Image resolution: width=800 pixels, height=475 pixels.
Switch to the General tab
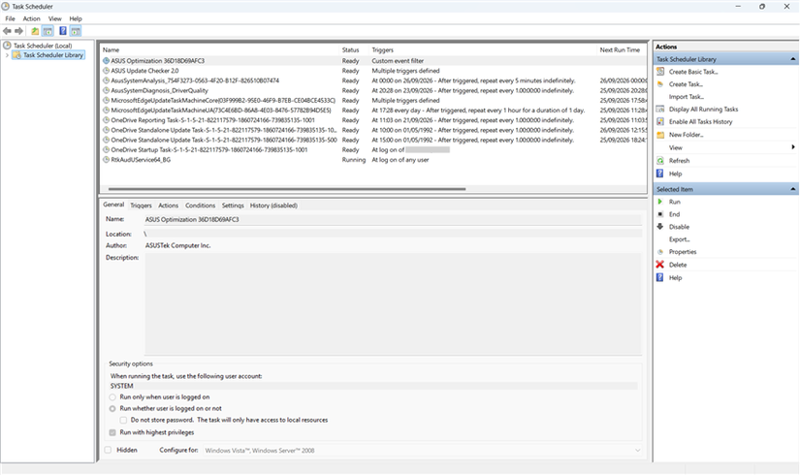(x=113, y=205)
